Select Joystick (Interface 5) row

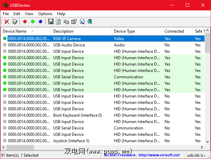pyautogui.click(x=103, y=141)
